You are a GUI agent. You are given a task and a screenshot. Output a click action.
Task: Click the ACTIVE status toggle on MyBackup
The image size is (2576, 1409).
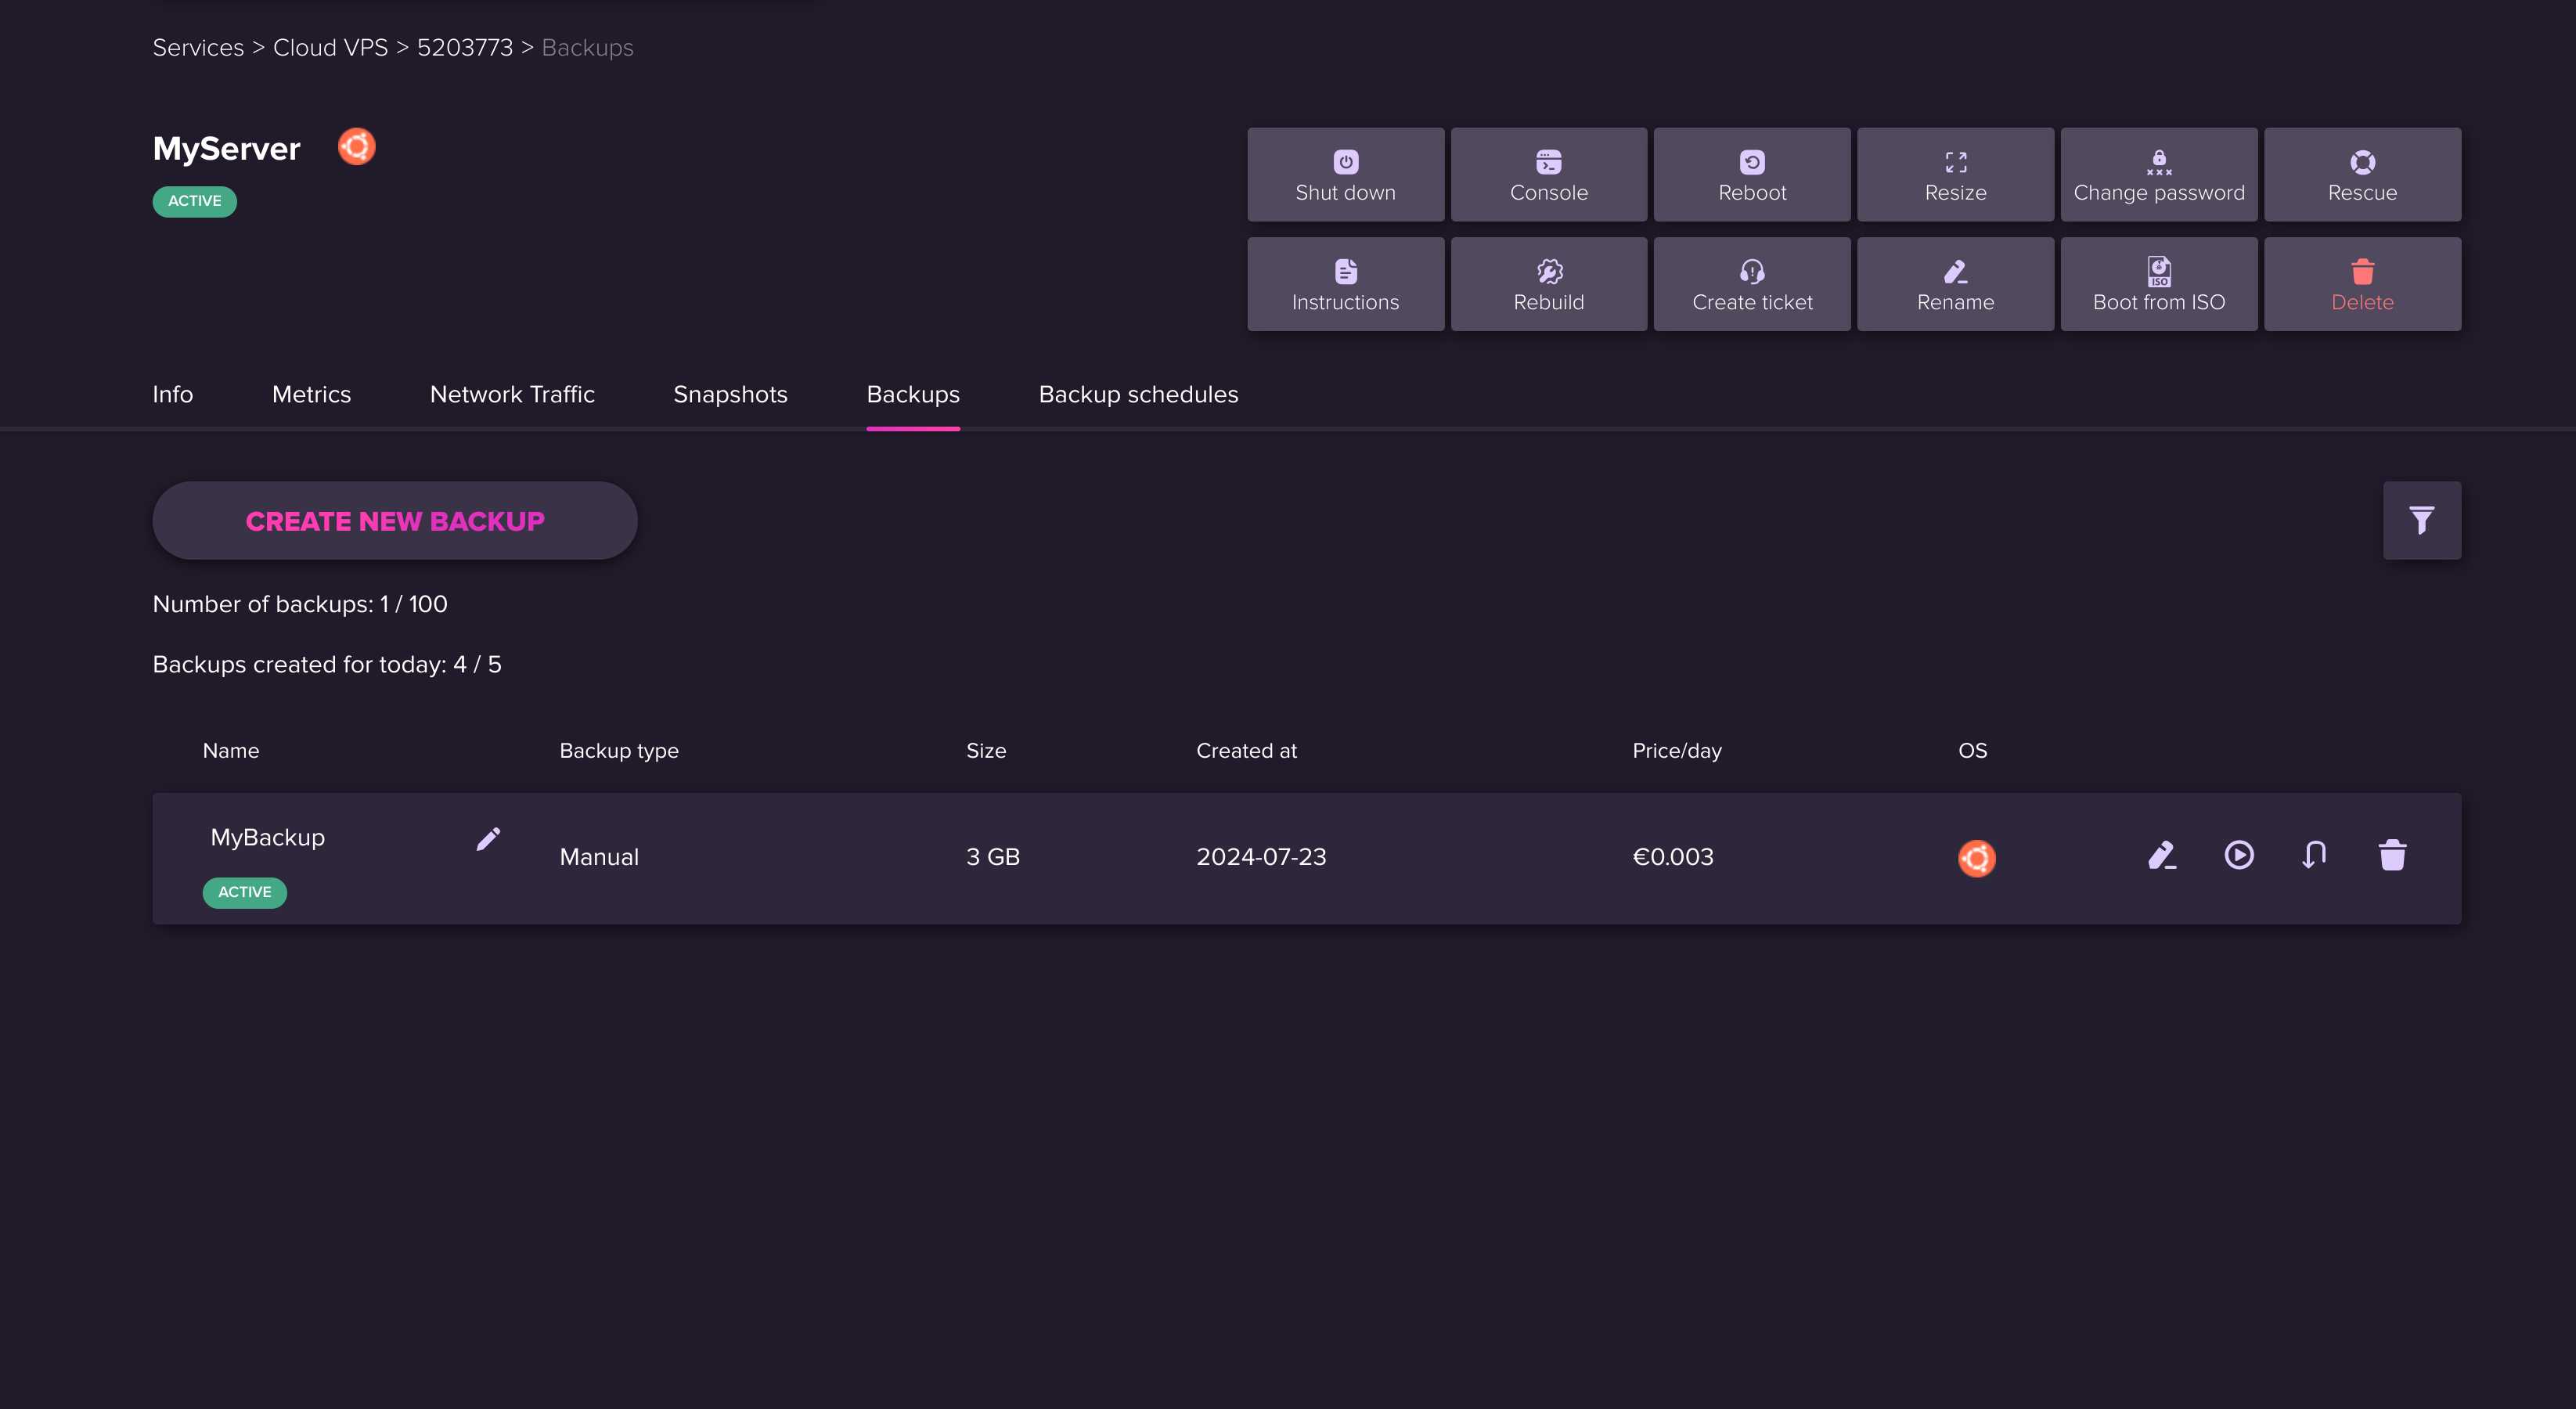click(x=243, y=892)
